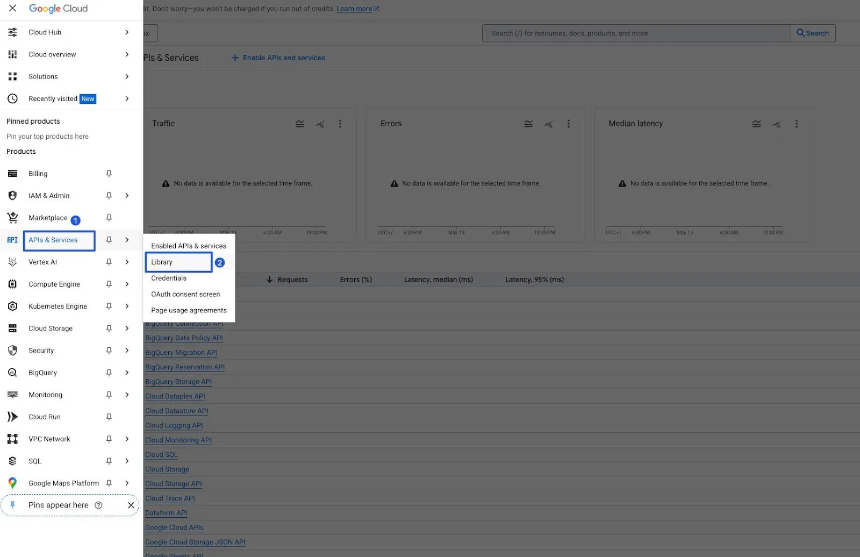Screen dimensions: 860x557
Task: Click the Cloud Storage icon
Action: point(12,328)
